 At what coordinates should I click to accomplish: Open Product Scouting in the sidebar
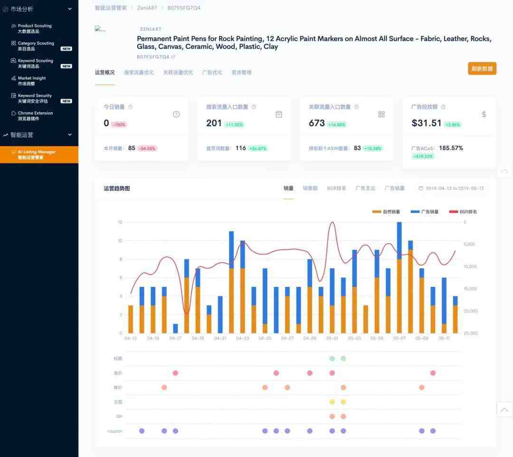(x=34, y=29)
